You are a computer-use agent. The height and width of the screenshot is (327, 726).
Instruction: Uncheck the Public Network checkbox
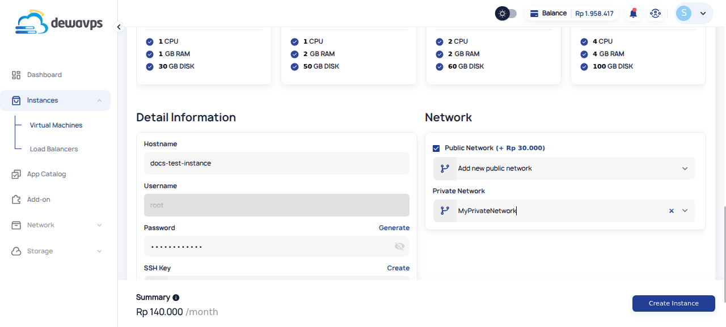436,148
